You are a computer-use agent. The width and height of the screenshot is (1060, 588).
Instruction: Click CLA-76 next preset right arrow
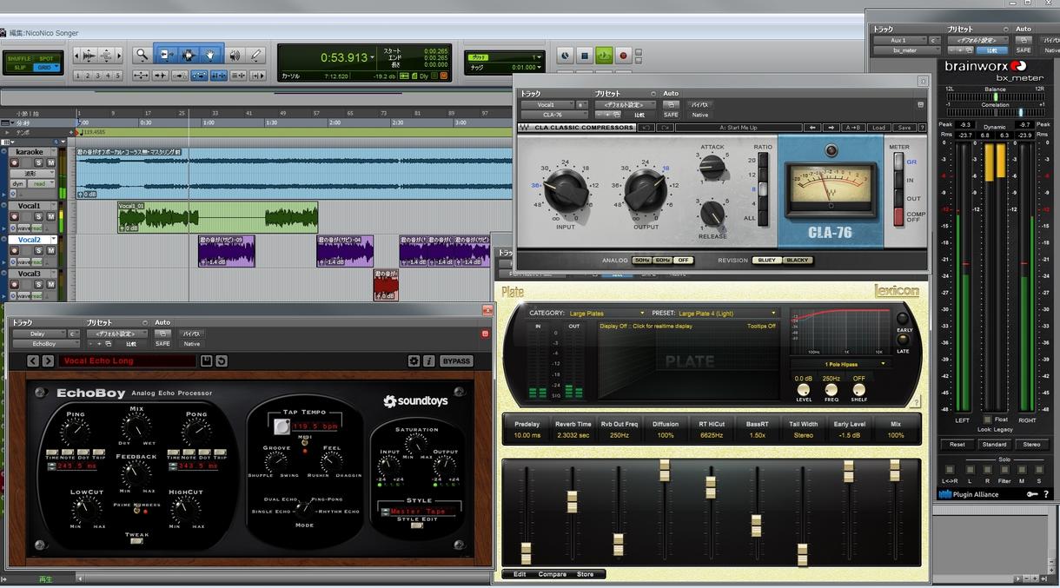[831, 128]
